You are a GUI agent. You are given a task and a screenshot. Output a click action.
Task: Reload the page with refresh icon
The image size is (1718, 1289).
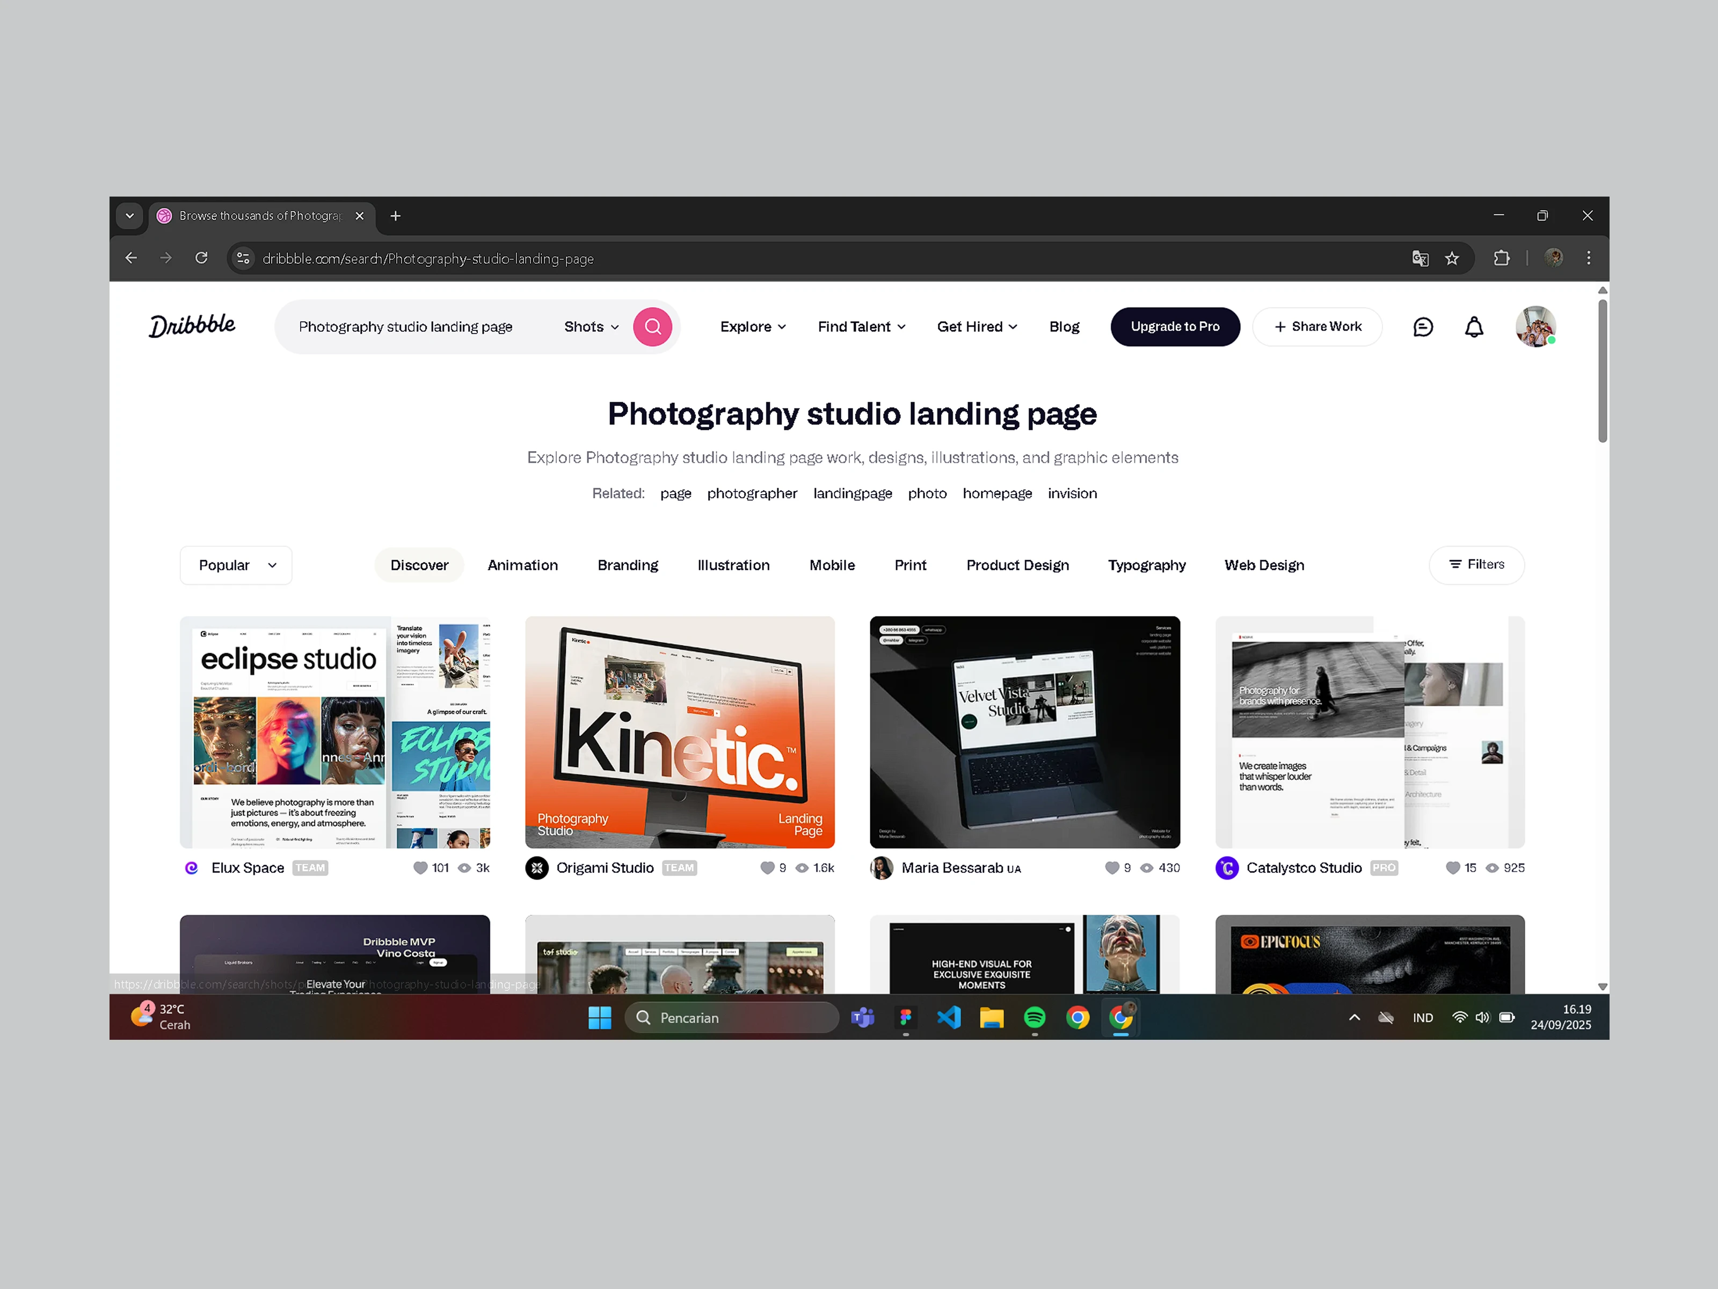tap(201, 258)
